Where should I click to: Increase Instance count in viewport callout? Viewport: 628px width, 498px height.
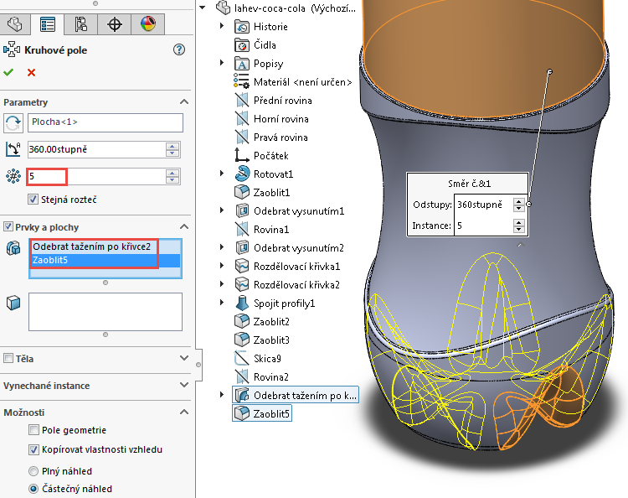pos(518,221)
